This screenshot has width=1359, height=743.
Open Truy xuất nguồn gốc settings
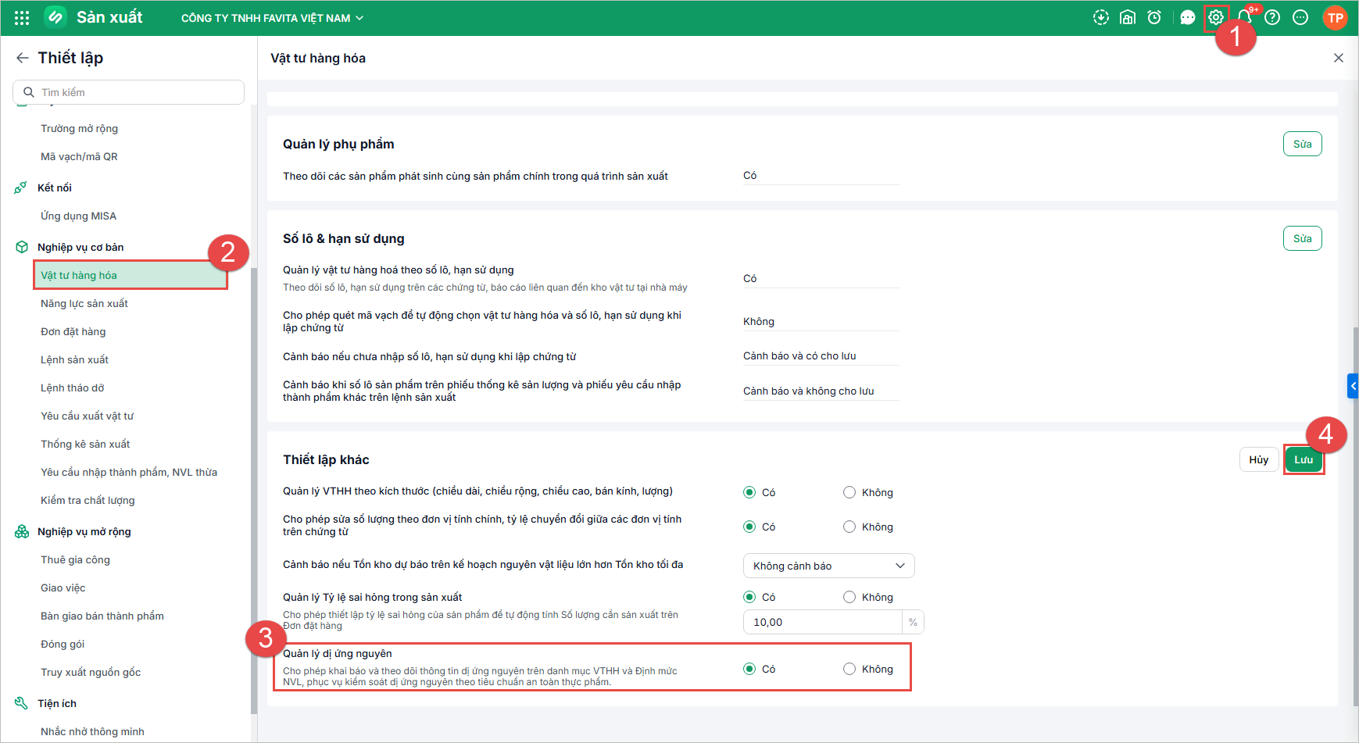(91, 672)
